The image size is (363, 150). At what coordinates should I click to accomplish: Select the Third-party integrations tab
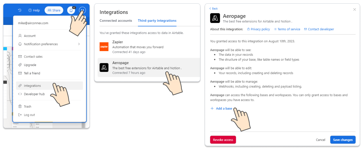(157, 21)
